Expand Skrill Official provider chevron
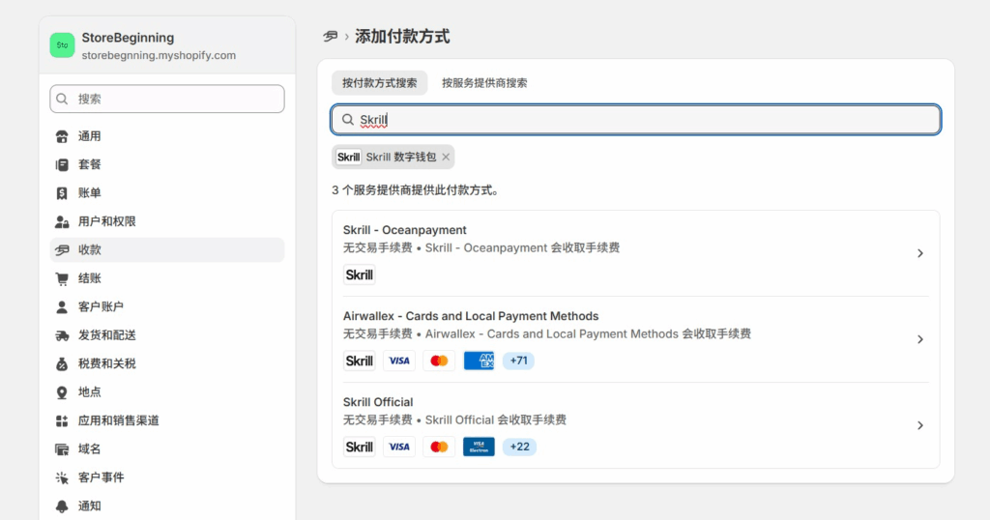The width and height of the screenshot is (990, 520). [919, 425]
